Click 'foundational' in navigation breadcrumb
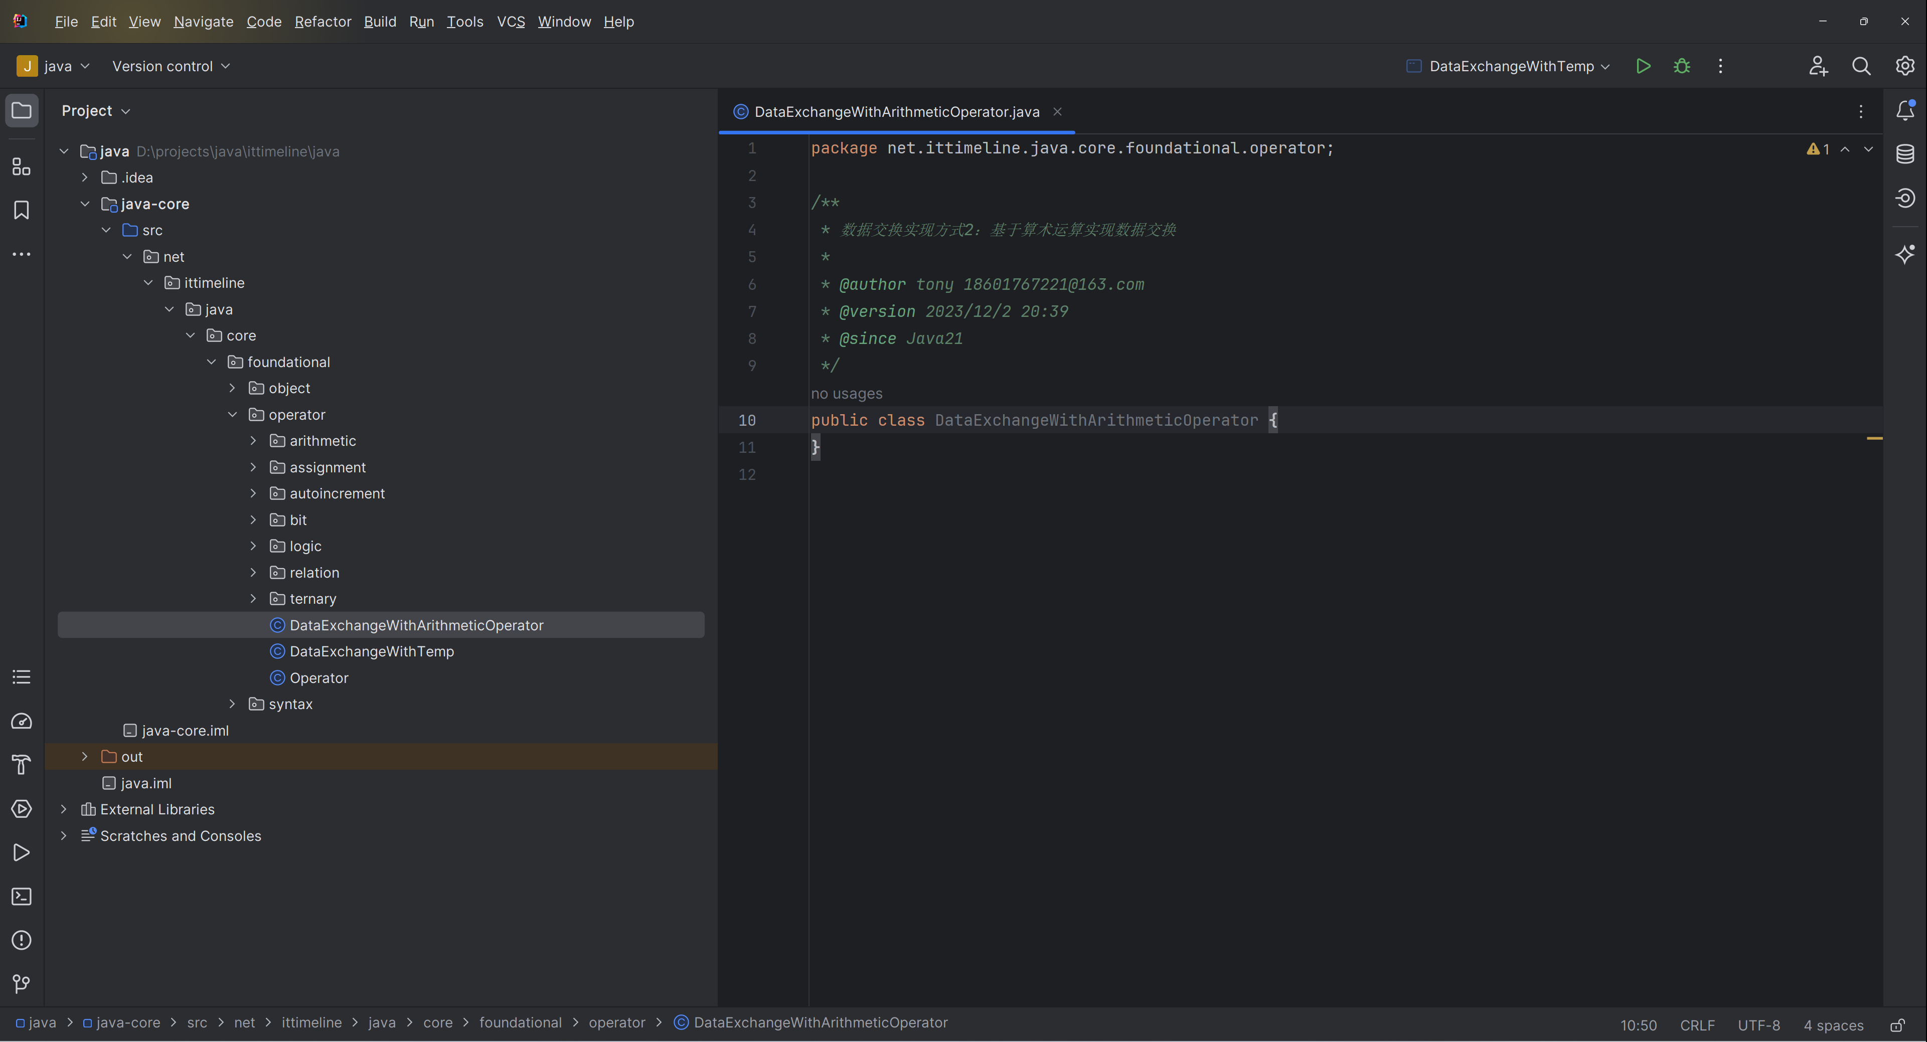Viewport: 1927px width, 1042px height. pos(520,1022)
